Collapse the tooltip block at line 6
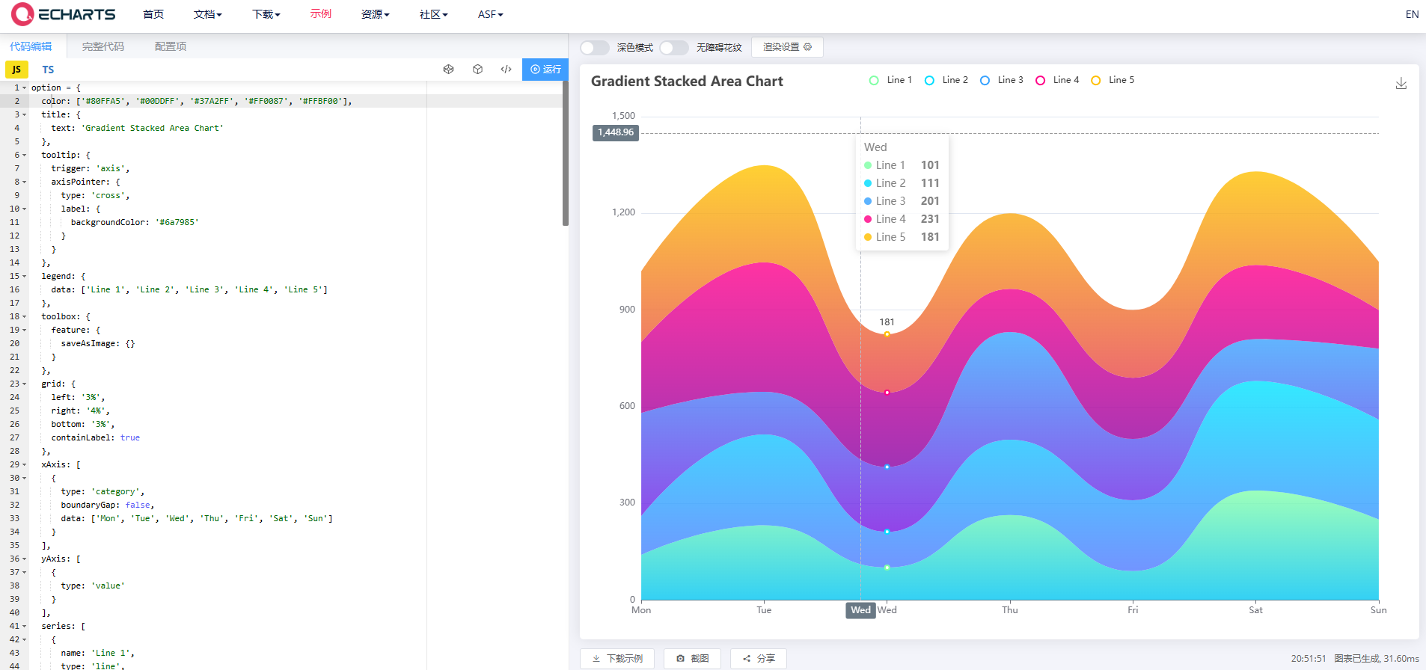This screenshot has width=1426, height=670. click(25, 156)
